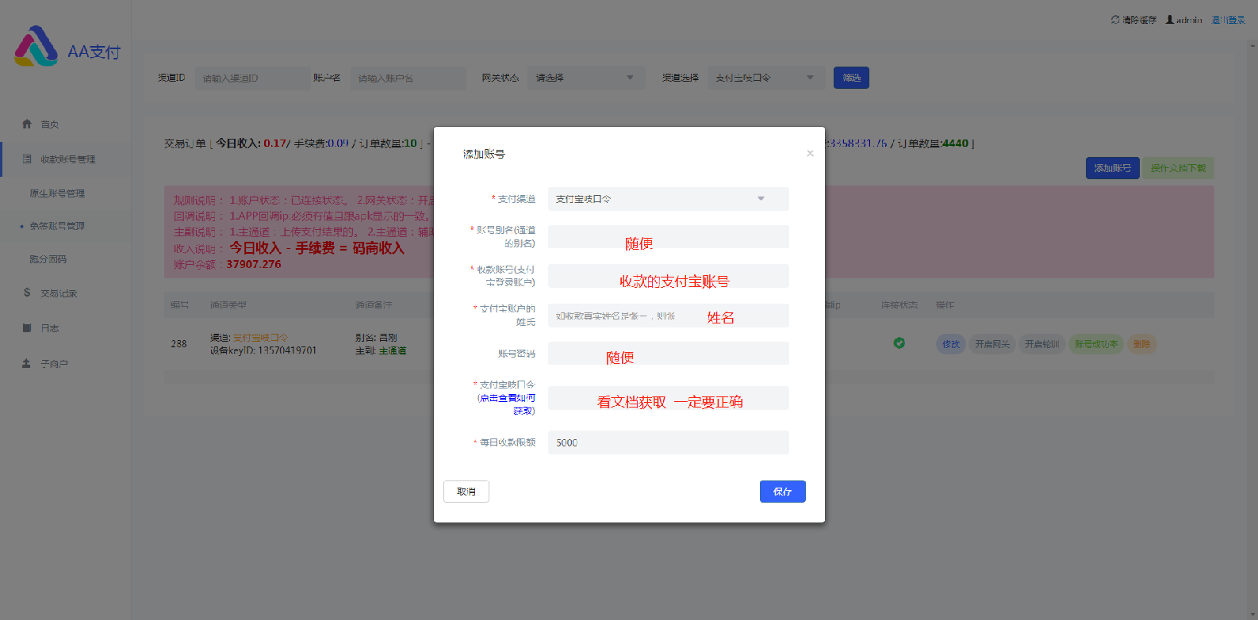Click device key 13570419701 text
The image size is (1258, 620).
click(x=286, y=350)
